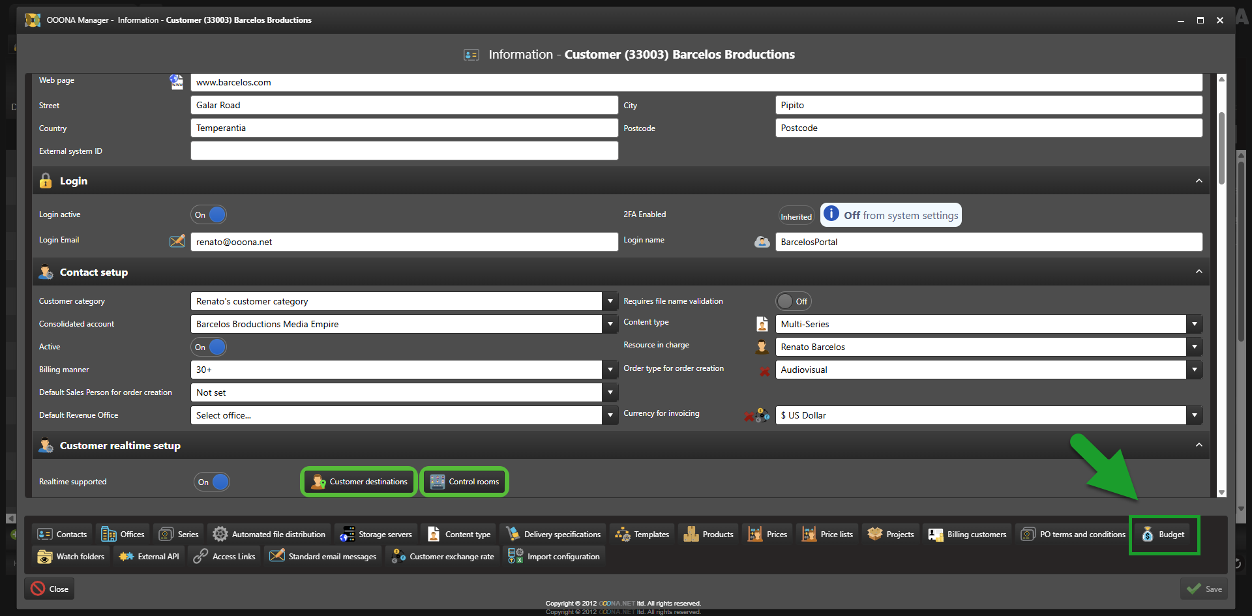The height and width of the screenshot is (616, 1252).
Task: Switch to the Price lists tab
Action: pyautogui.click(x=827, y=535)
